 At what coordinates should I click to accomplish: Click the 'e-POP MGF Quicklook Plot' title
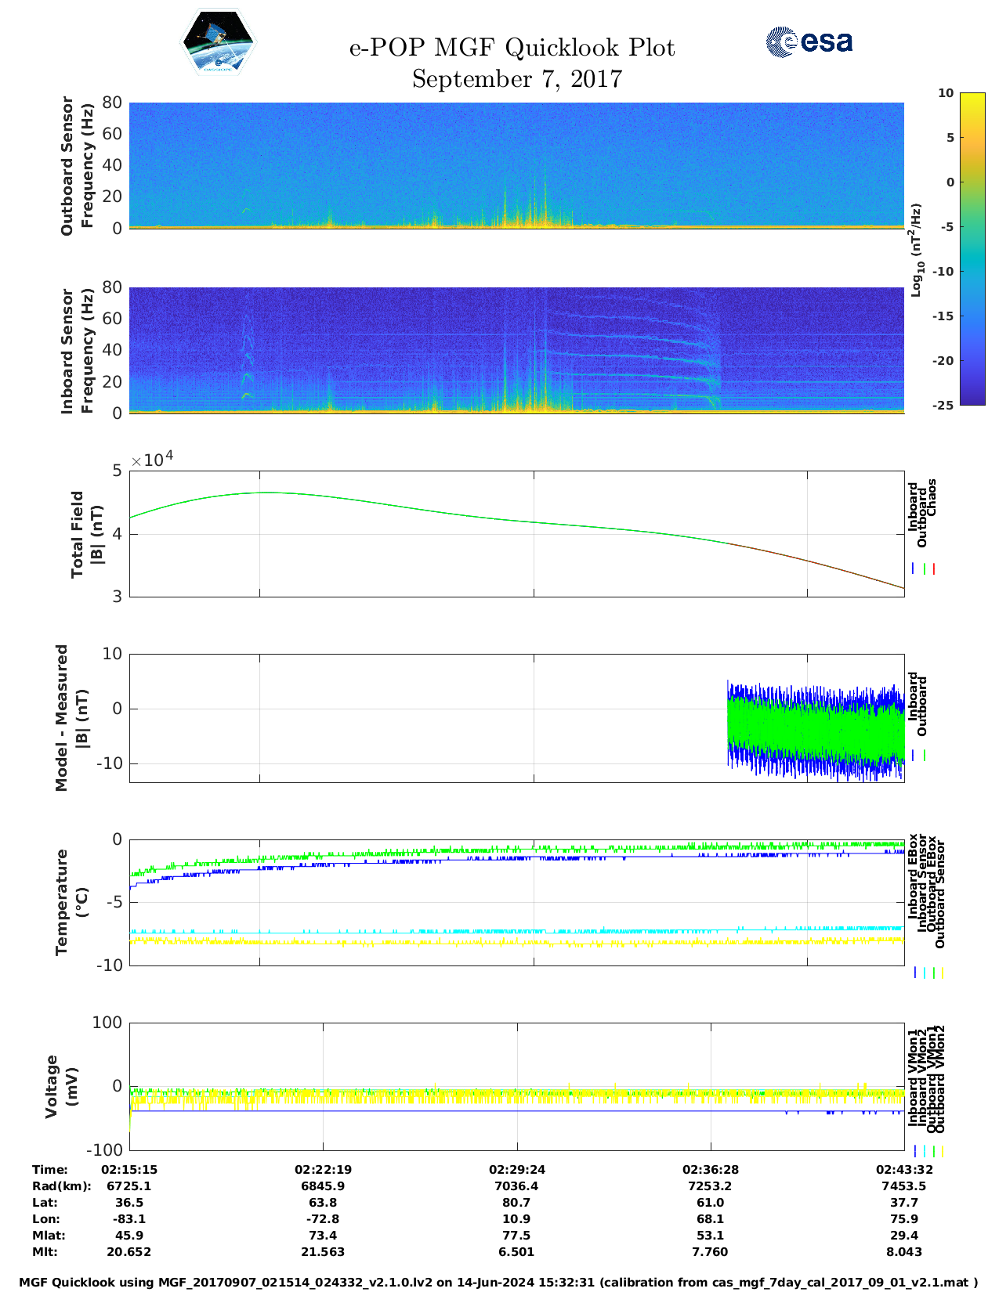point(512,48)
